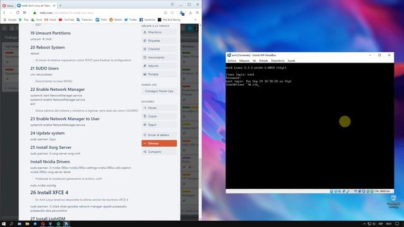Viewport: 404px width, 227px height.
Task: Click the Portada cover button
Action: [x=159, y=74]
